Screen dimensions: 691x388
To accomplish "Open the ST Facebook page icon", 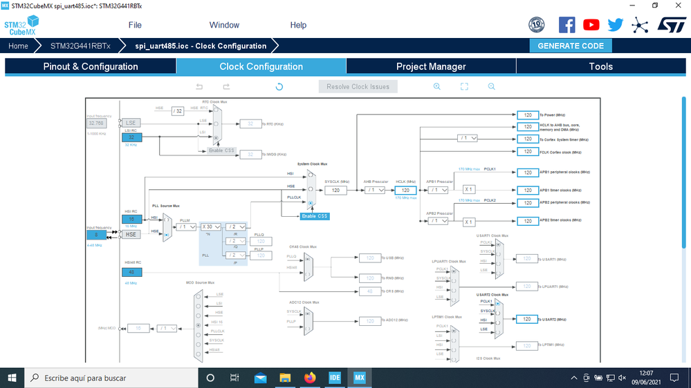I will pyautogui.click(x=566, y=25).
